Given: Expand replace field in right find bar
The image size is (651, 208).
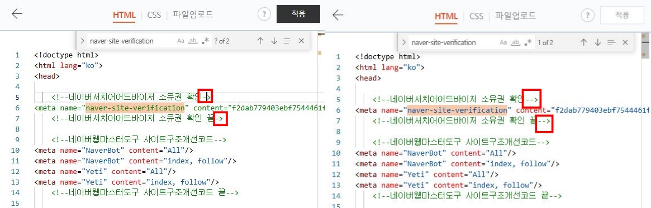Looking at the screenshot, I should 404,42.
